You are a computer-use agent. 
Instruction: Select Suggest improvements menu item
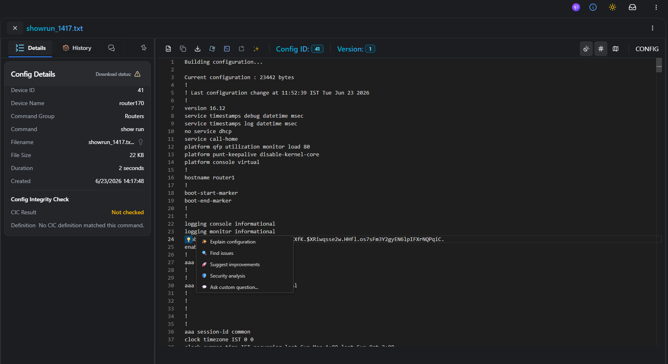245,265
